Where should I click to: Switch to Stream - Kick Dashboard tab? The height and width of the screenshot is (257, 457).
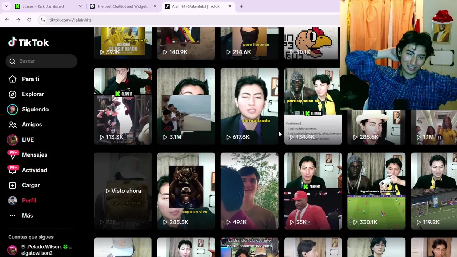[x=49, y=6]
